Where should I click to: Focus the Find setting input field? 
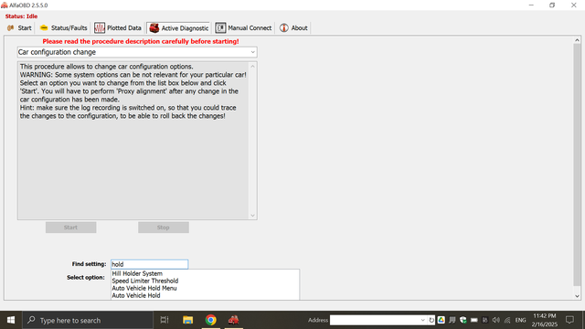(149, 264)
